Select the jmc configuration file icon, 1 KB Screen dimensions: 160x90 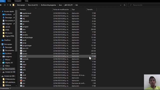(x=21, y=83)
